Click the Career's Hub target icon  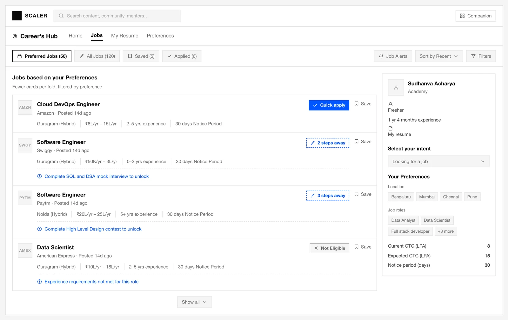click(15, 36)
